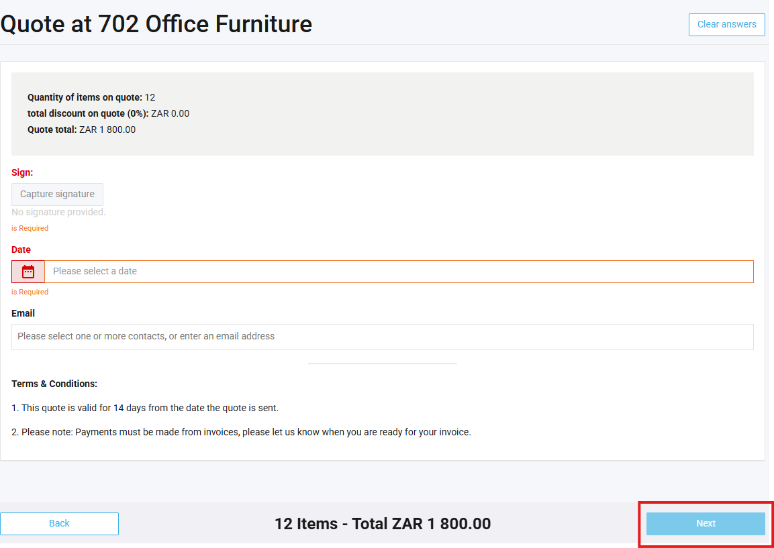The image size is (774, 548).
Task: Focus the 'Please select a date' field
Action: coord(399,272)
